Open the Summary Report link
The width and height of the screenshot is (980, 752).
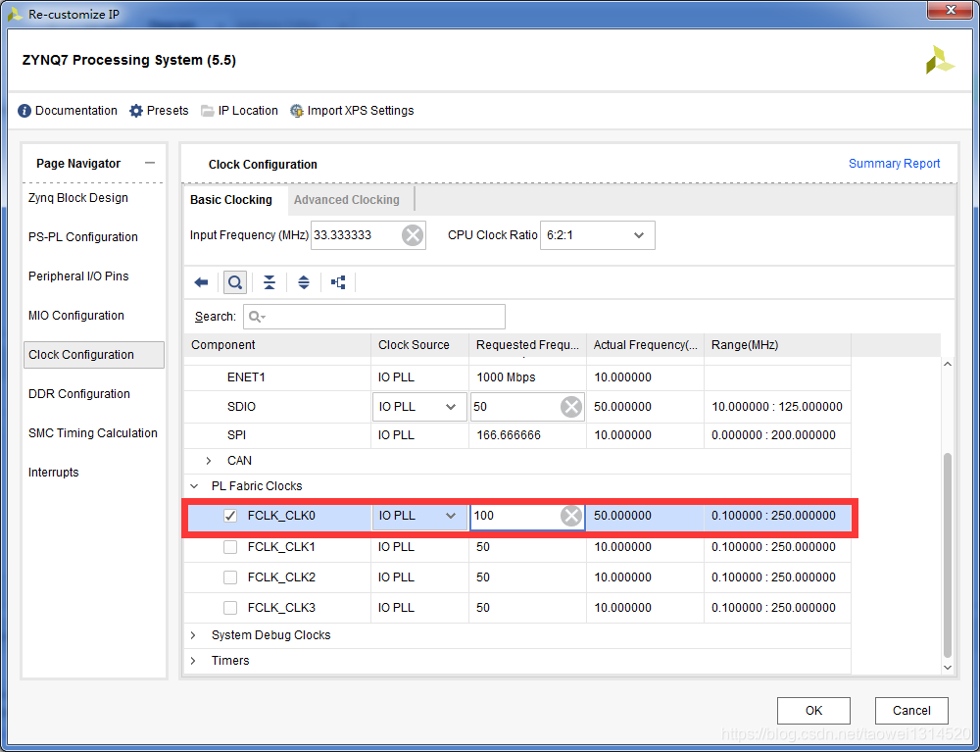click(x=895, y=164)
